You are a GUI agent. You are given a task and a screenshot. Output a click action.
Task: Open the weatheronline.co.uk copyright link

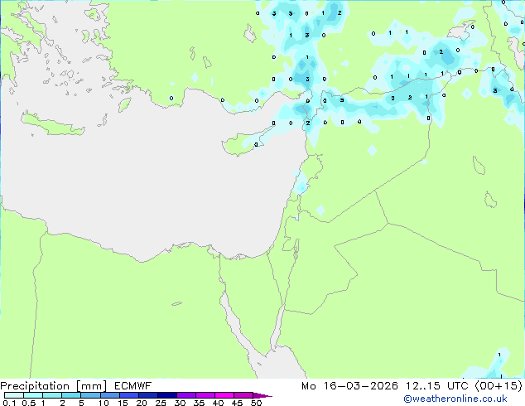click(x=455, y=399)
